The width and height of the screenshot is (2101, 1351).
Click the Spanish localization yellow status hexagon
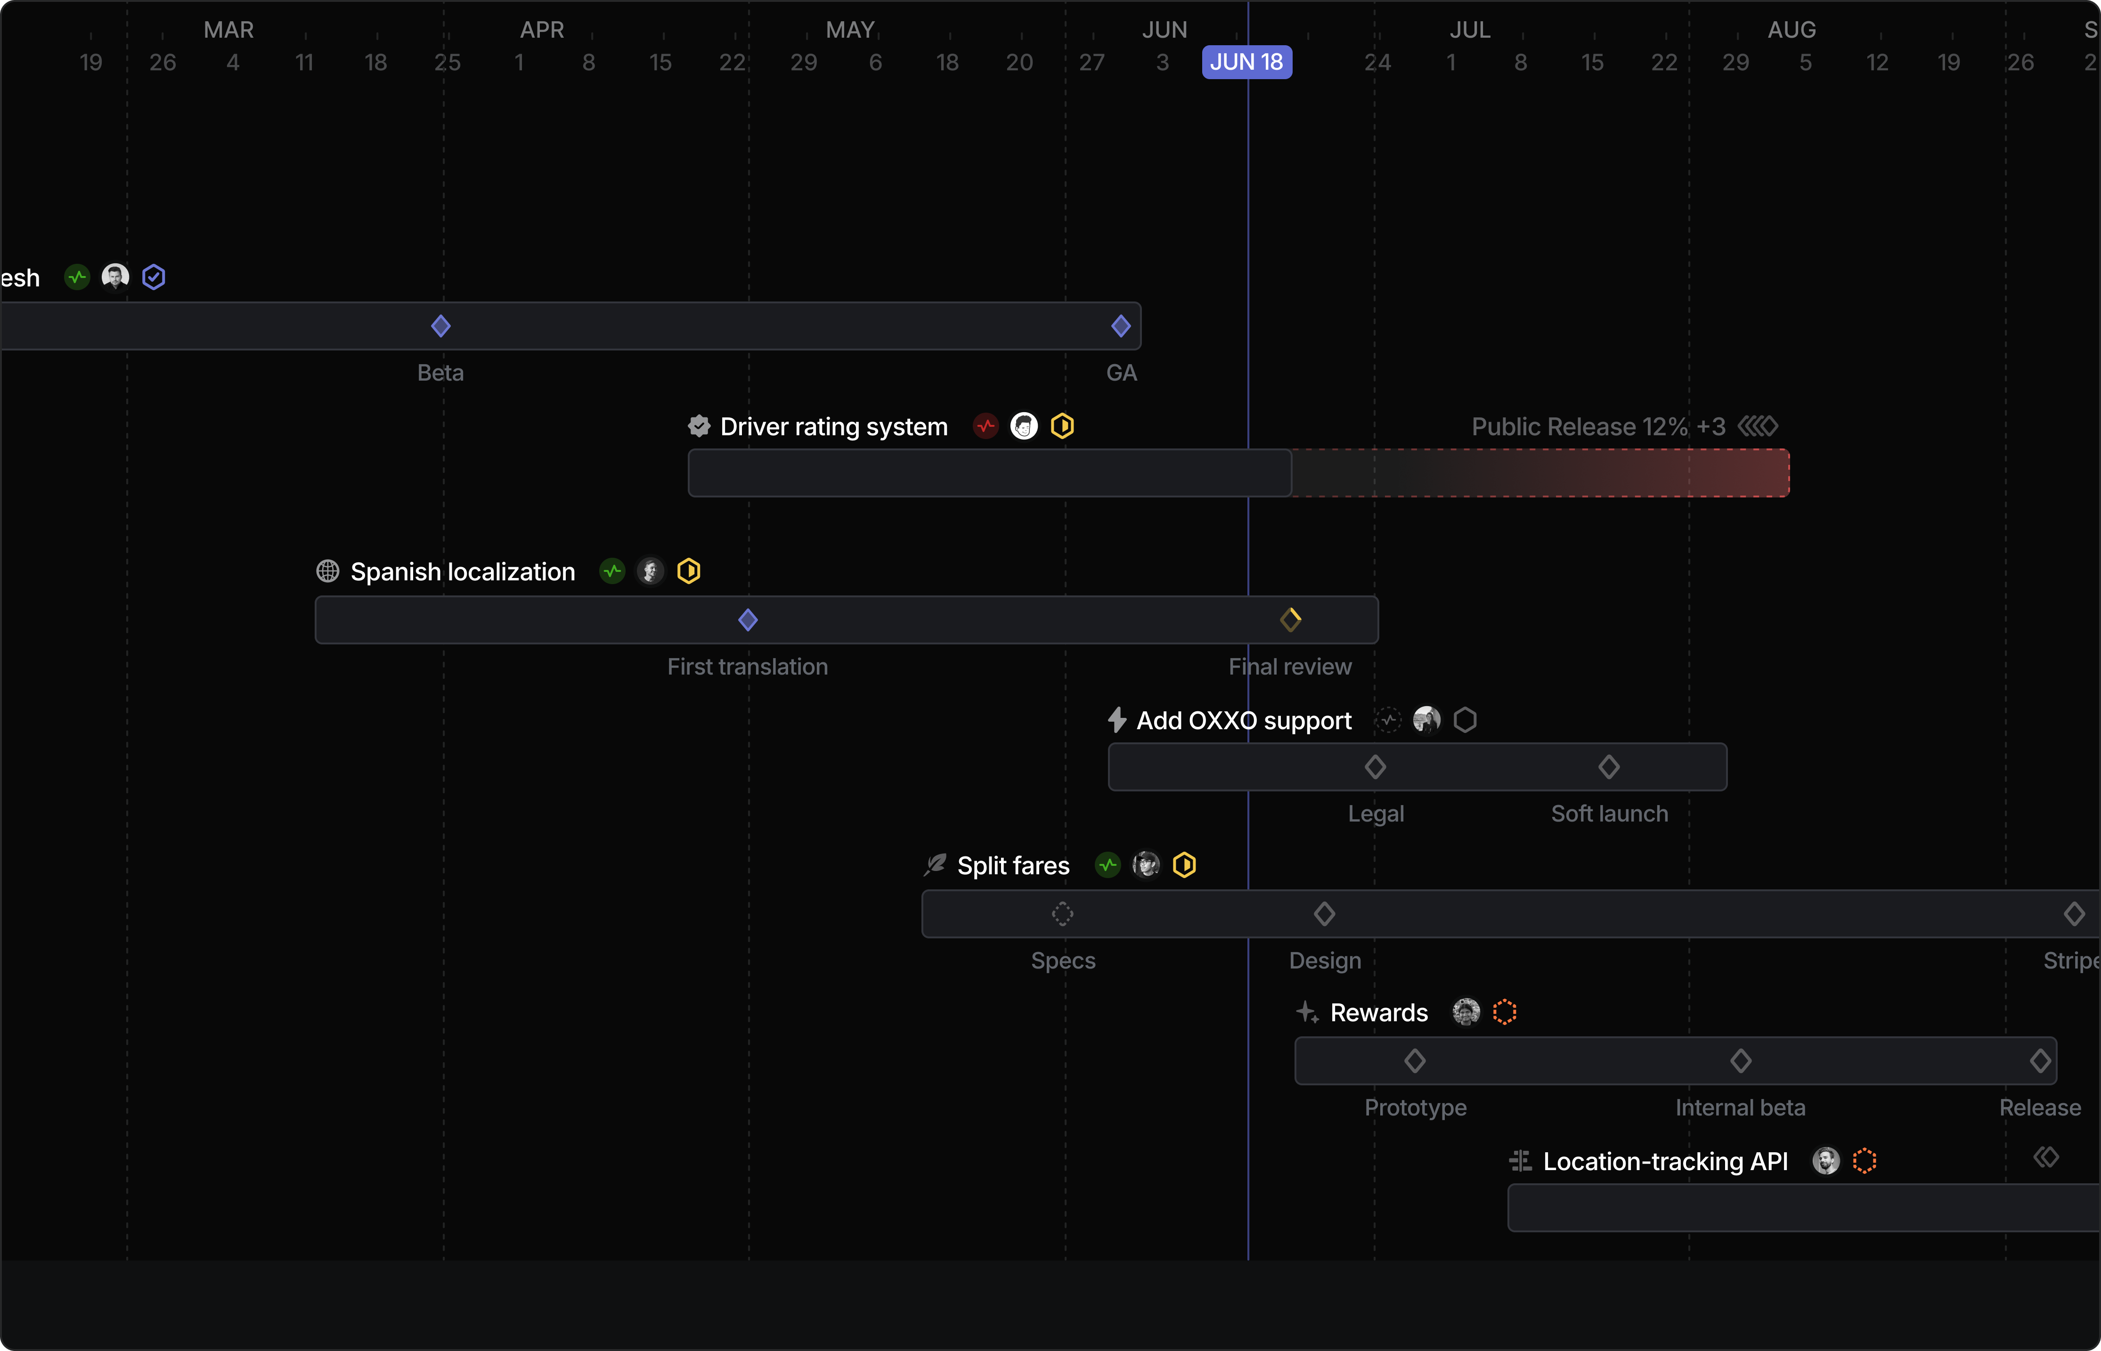coord(689,571)
